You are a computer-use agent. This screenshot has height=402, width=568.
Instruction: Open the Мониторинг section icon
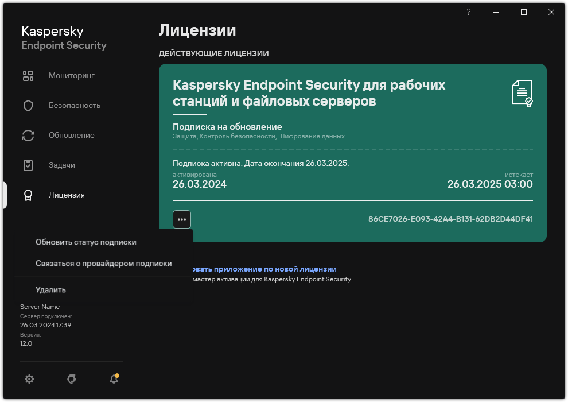28,75
